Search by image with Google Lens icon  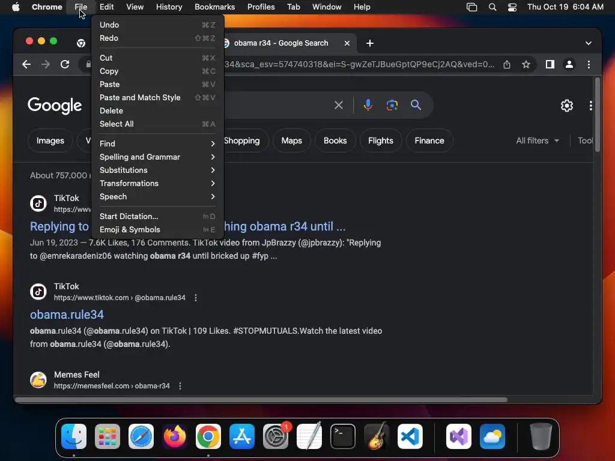pyautogui.click(x=392, y=105)
